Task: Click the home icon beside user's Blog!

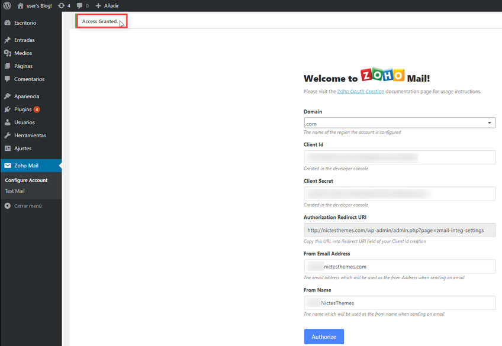Action: tap(21, 5)
